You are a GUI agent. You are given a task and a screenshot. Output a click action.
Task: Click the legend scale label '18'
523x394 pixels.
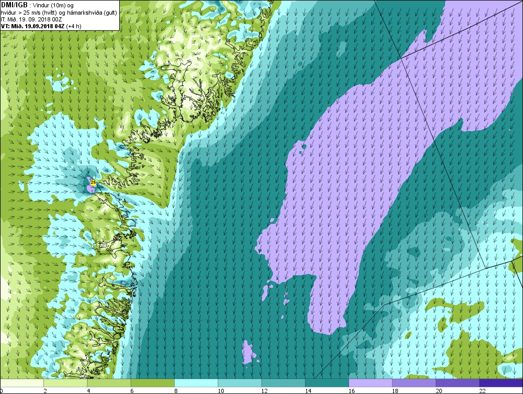[395, 391]
